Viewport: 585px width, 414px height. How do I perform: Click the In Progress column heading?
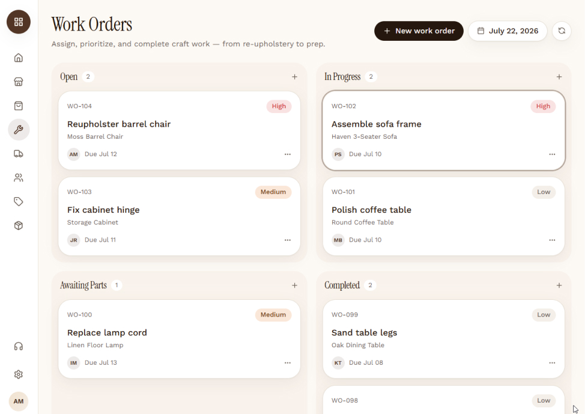pos(342,76)
